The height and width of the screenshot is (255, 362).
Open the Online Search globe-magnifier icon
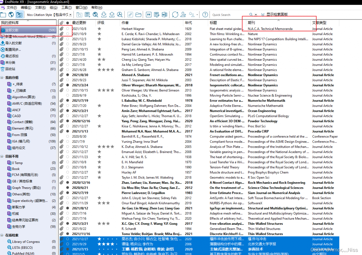point(96,15)
